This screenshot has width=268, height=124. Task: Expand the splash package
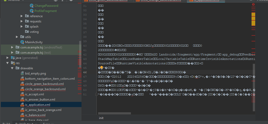click(x=21, y=26)
